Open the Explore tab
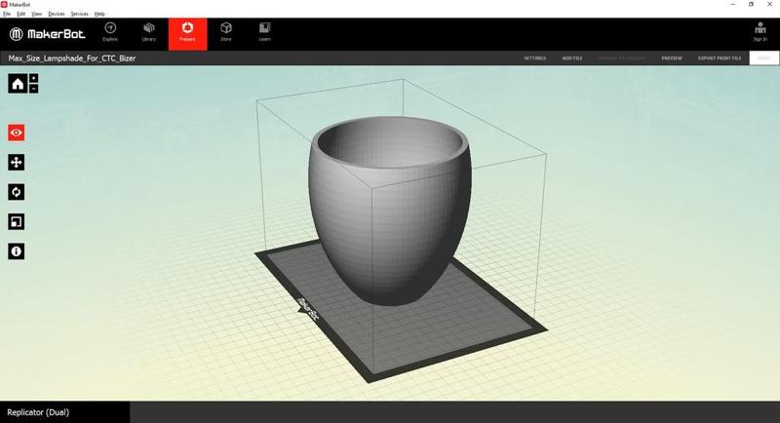Viewport: 780px width, 423px height. tap(110, 32)
